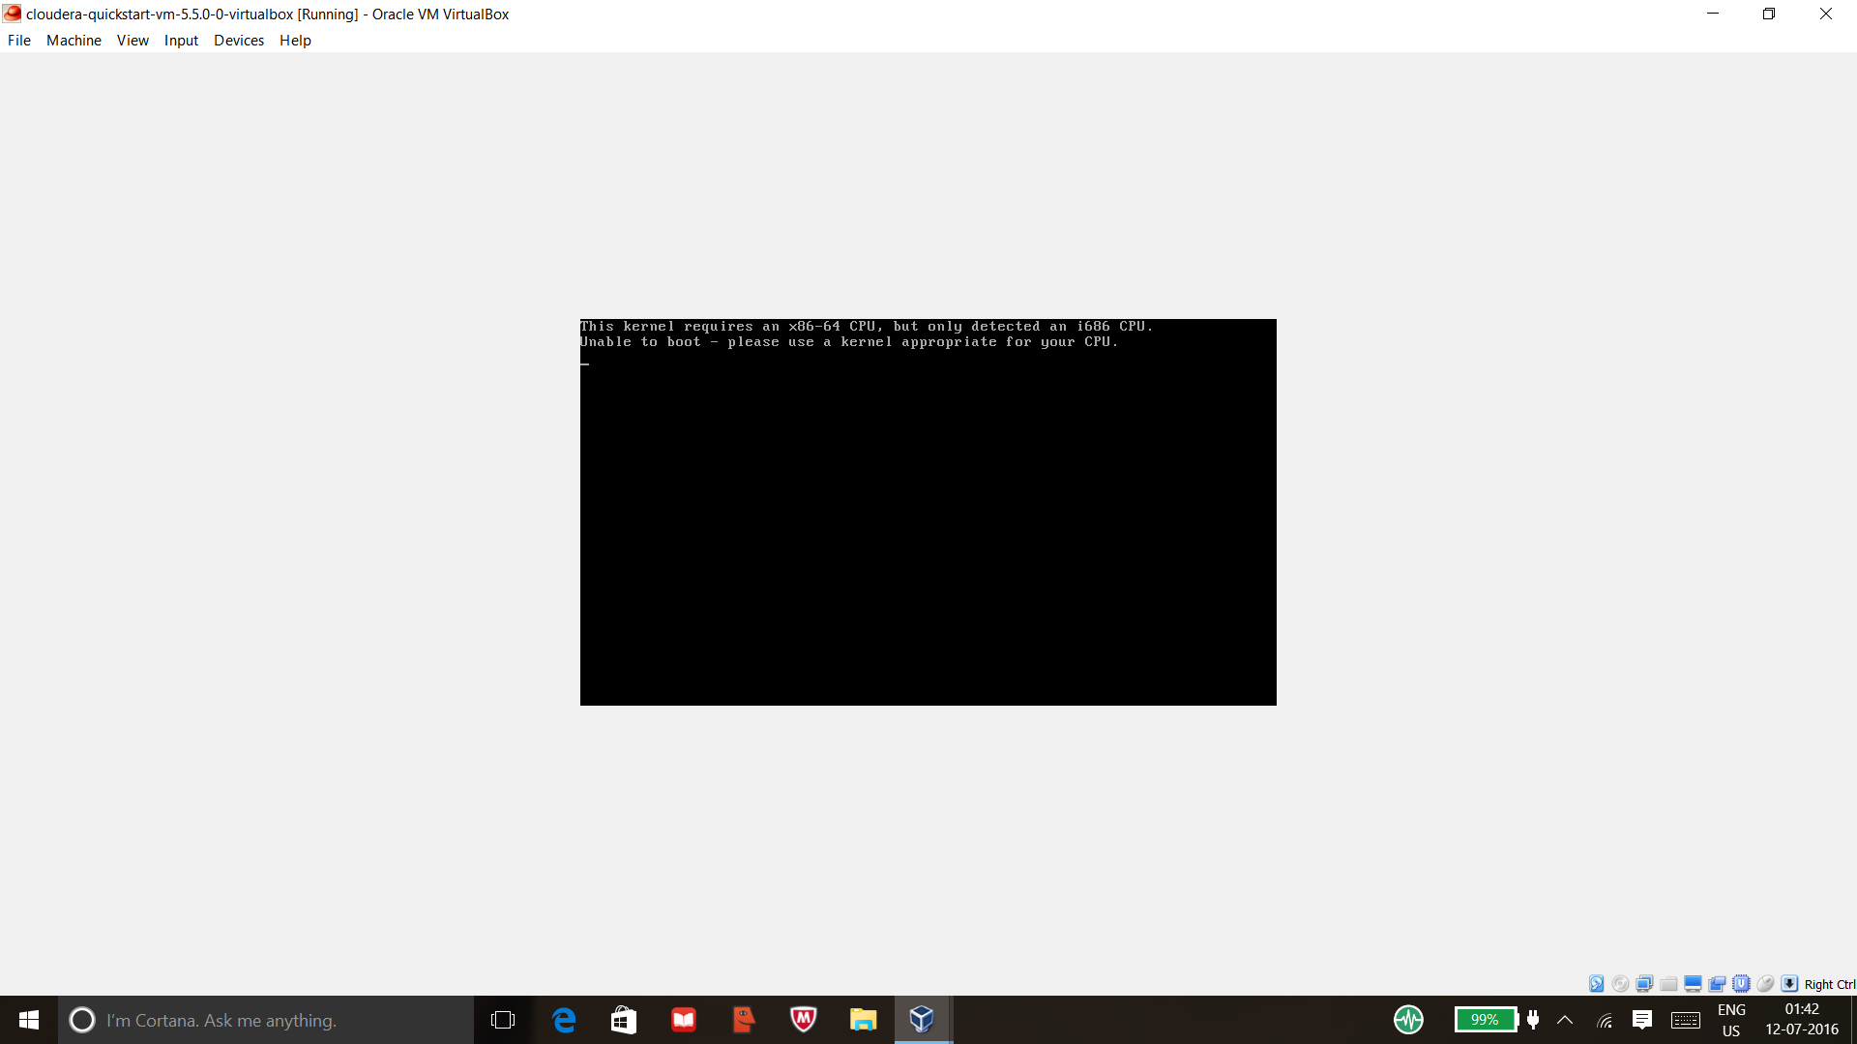Click the 99% battery level indicator
1857x1044 pixels.
coord(1486,1020)
